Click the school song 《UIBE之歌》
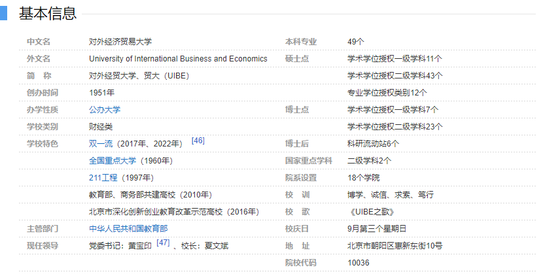The image size is (543, 276). [371, 212]
